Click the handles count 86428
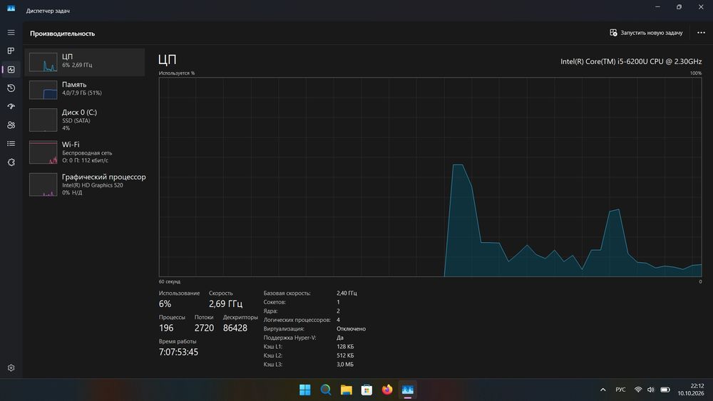This screenshot has height=401, width=713. tap(235, 328)
